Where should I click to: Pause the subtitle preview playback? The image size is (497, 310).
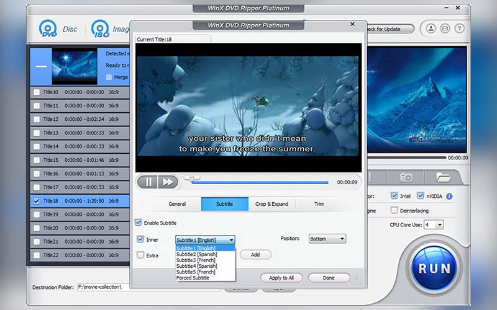pos(148,182)
